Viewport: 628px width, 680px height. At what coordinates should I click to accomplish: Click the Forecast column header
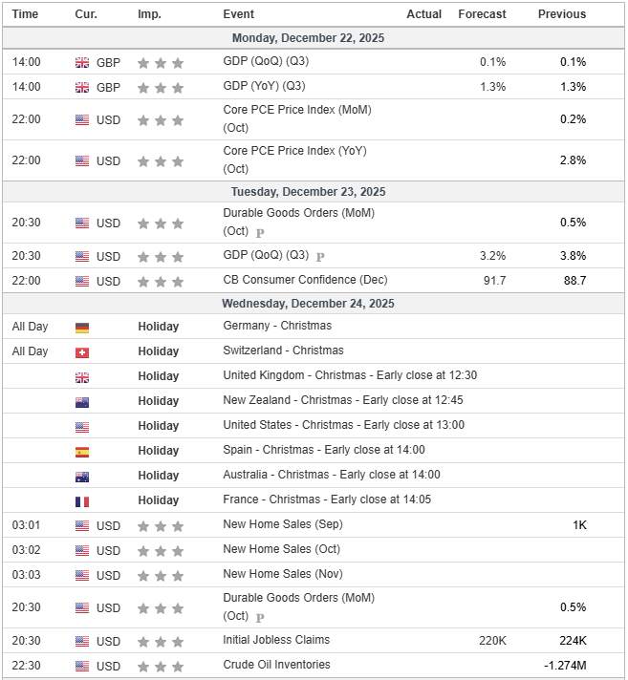482,14
